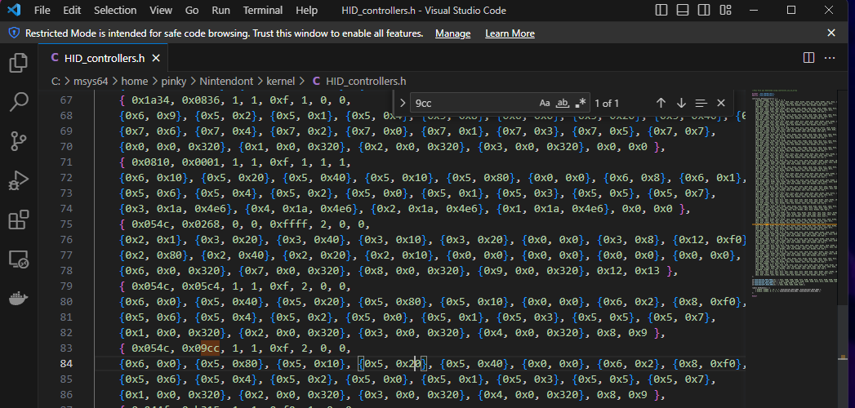The width and height of the screenshot is (855, 408).
Task: Click the Manage link in banner
Action: [452, 33]
